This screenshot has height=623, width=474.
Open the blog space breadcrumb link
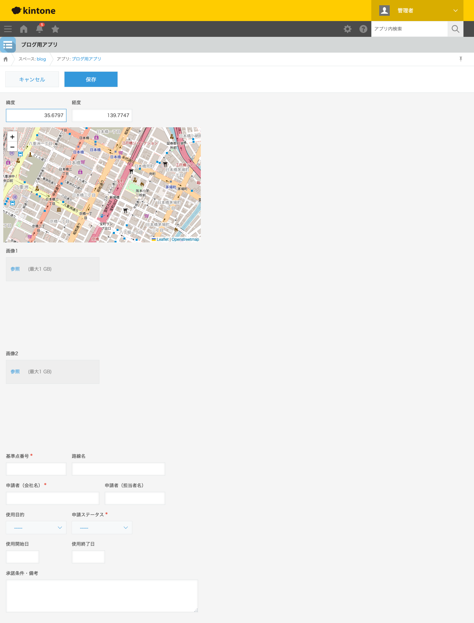pyautogui.click(x=41, y=59)
